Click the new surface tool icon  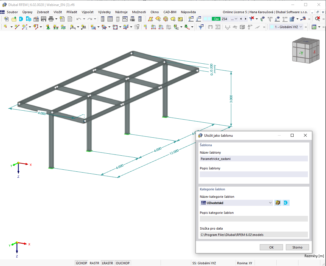(x=93, y=27)
